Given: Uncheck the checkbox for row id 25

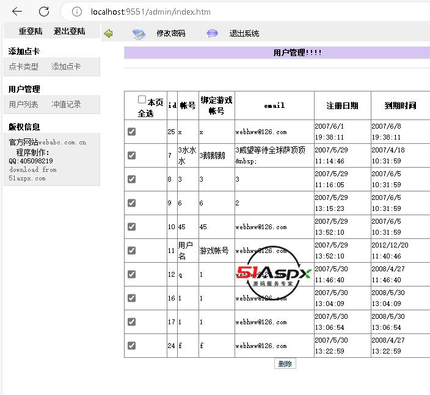Looking at the screenshot, I should click(x=131, y=132).
